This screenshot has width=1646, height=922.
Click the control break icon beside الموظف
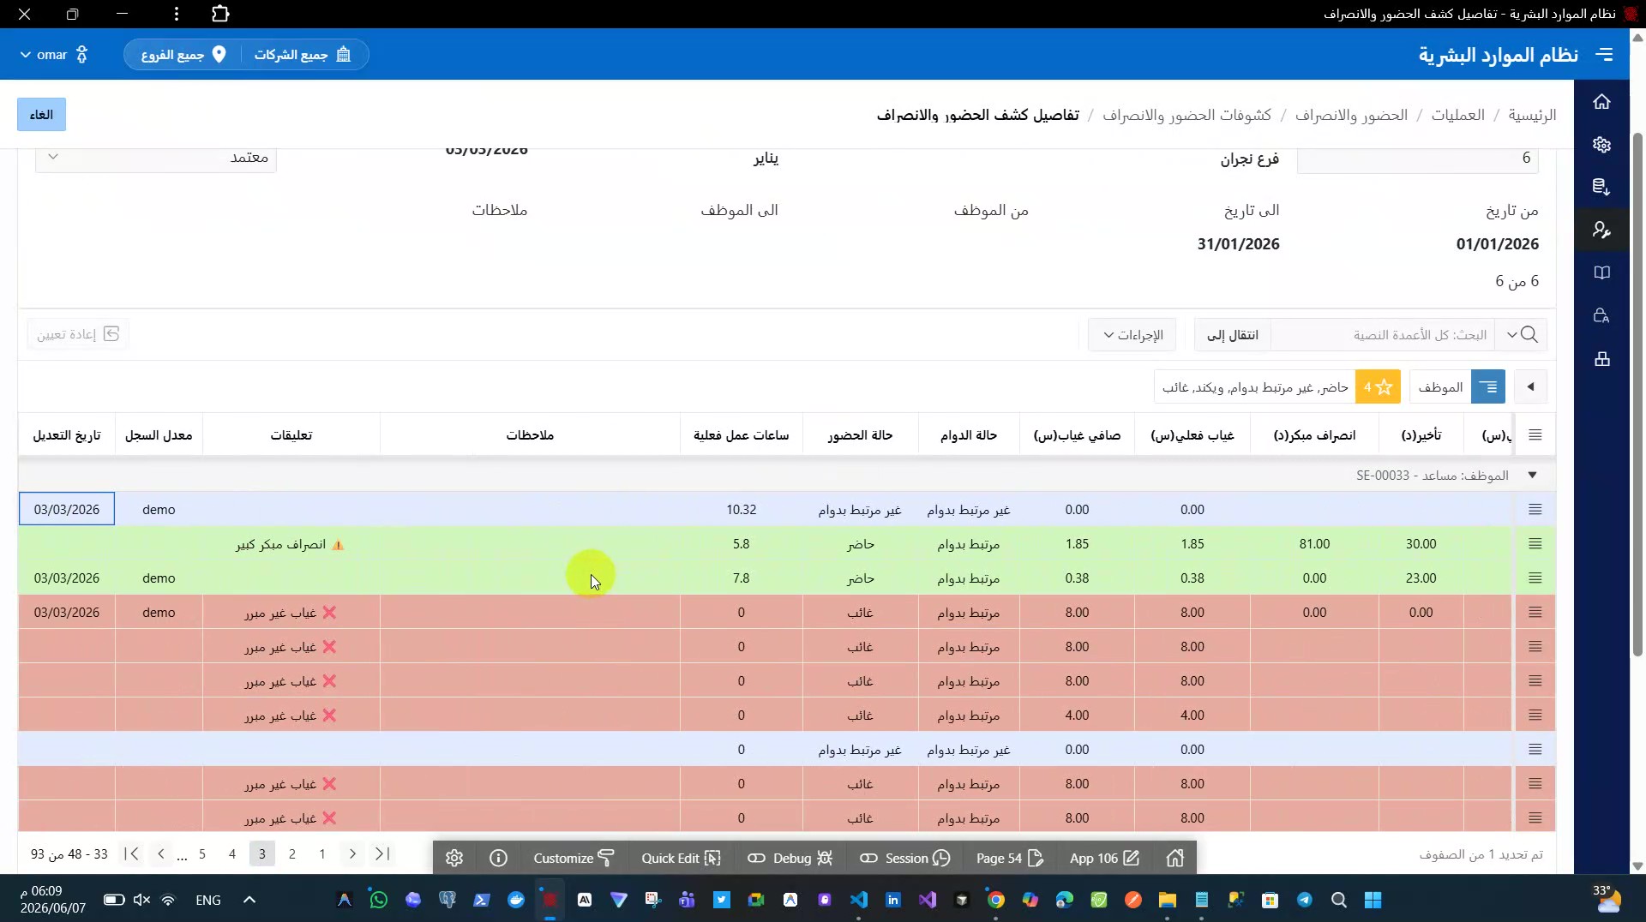[1488, 387]
